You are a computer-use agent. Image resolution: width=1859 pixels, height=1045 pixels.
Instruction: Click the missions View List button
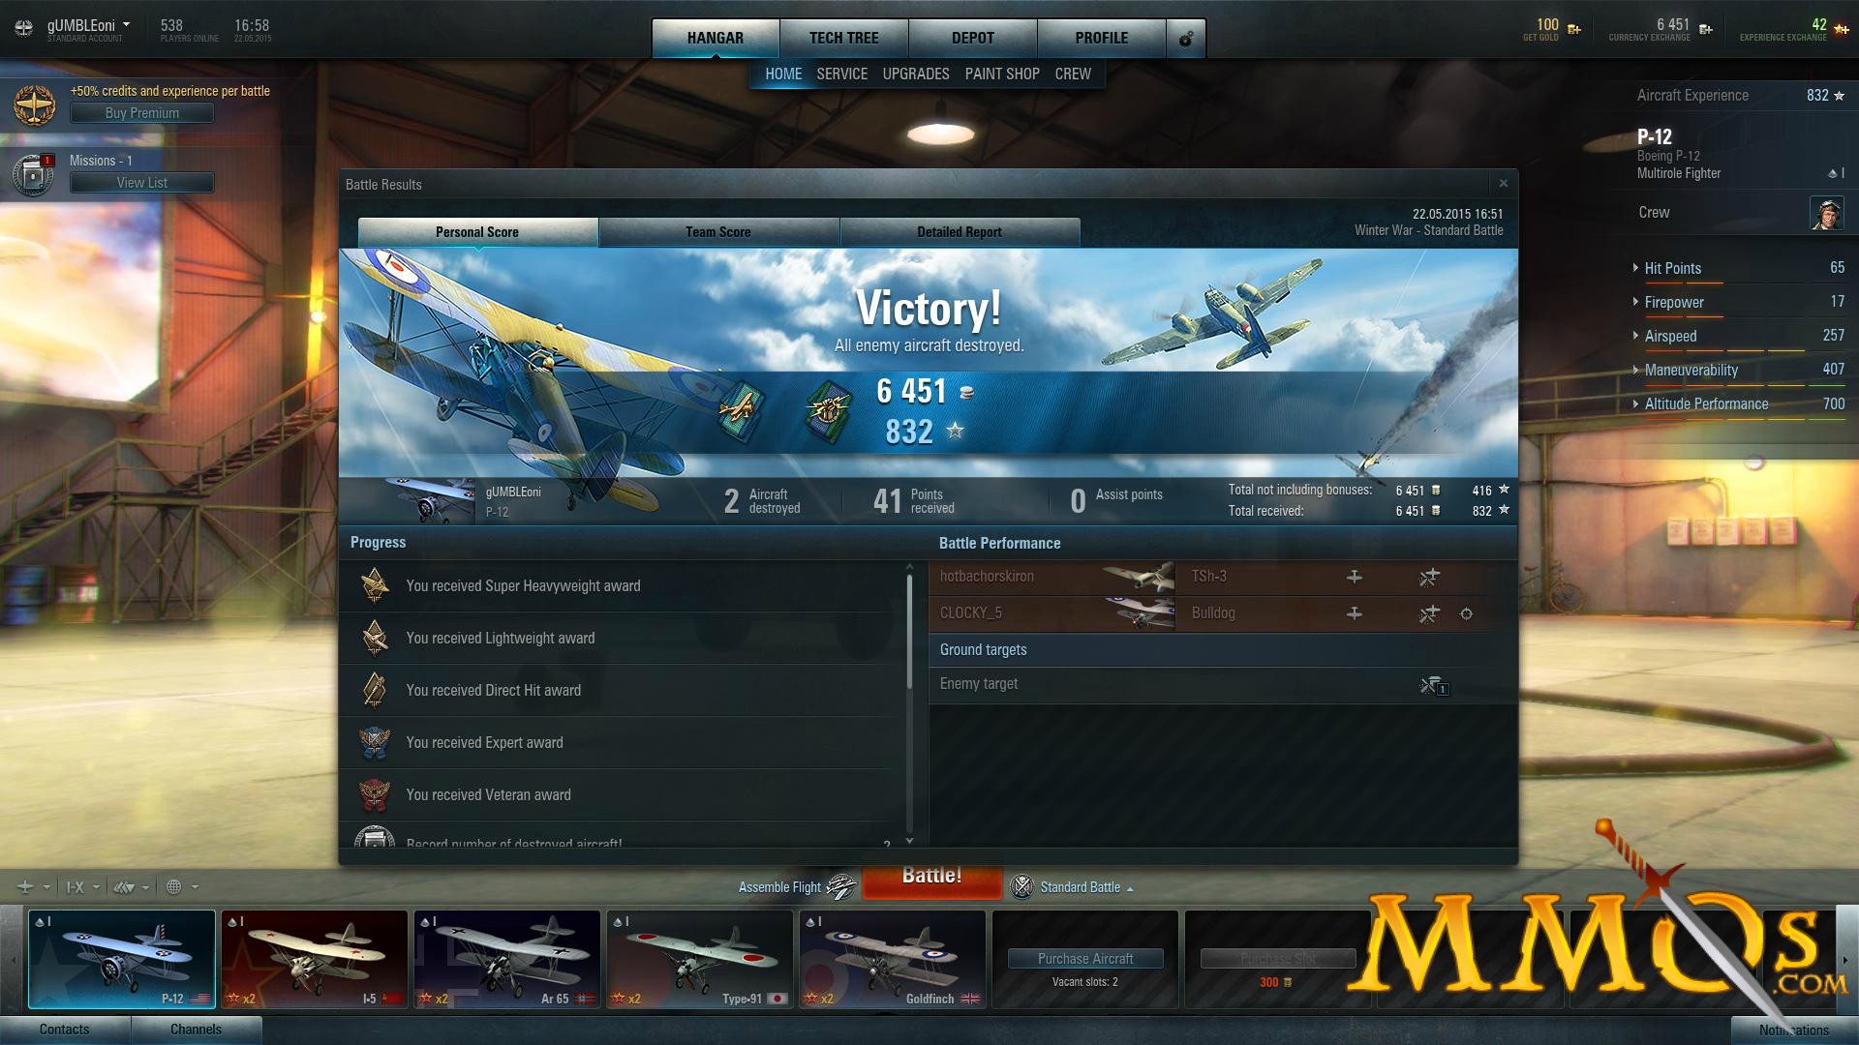click(142, 183)
